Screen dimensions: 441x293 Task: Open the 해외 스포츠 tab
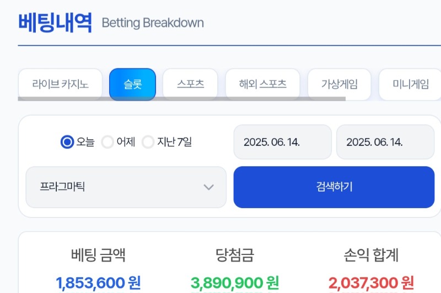coord(263,84)
